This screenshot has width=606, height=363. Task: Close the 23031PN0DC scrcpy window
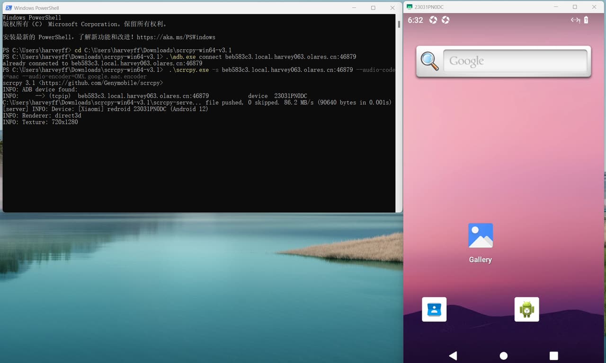594,7
